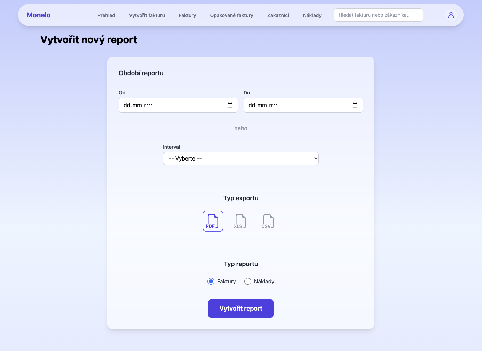Open the calendar picker for the Od date
Image resolution: width=482 pixels, height=351 pixels.
(x=230, y=105)
